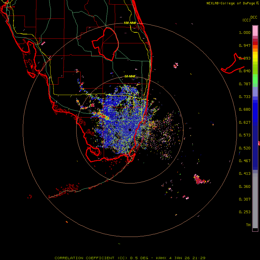Image resolution: width=260 pixels, height=260 pixels.
Task: Pick the gray low-value segment of color bar
Action: [255, 201]
